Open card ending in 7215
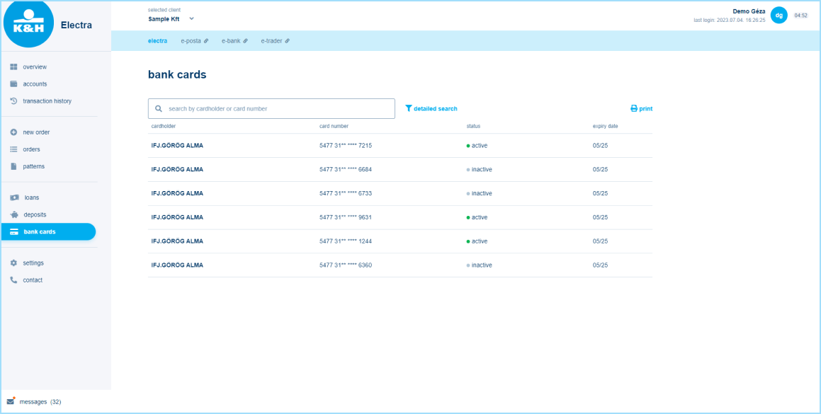Viewport: 821px width, 414px height. coord(345,146)
